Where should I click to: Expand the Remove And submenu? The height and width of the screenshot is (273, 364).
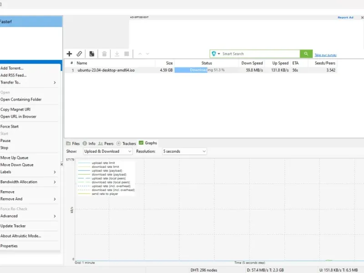(29, 199)
